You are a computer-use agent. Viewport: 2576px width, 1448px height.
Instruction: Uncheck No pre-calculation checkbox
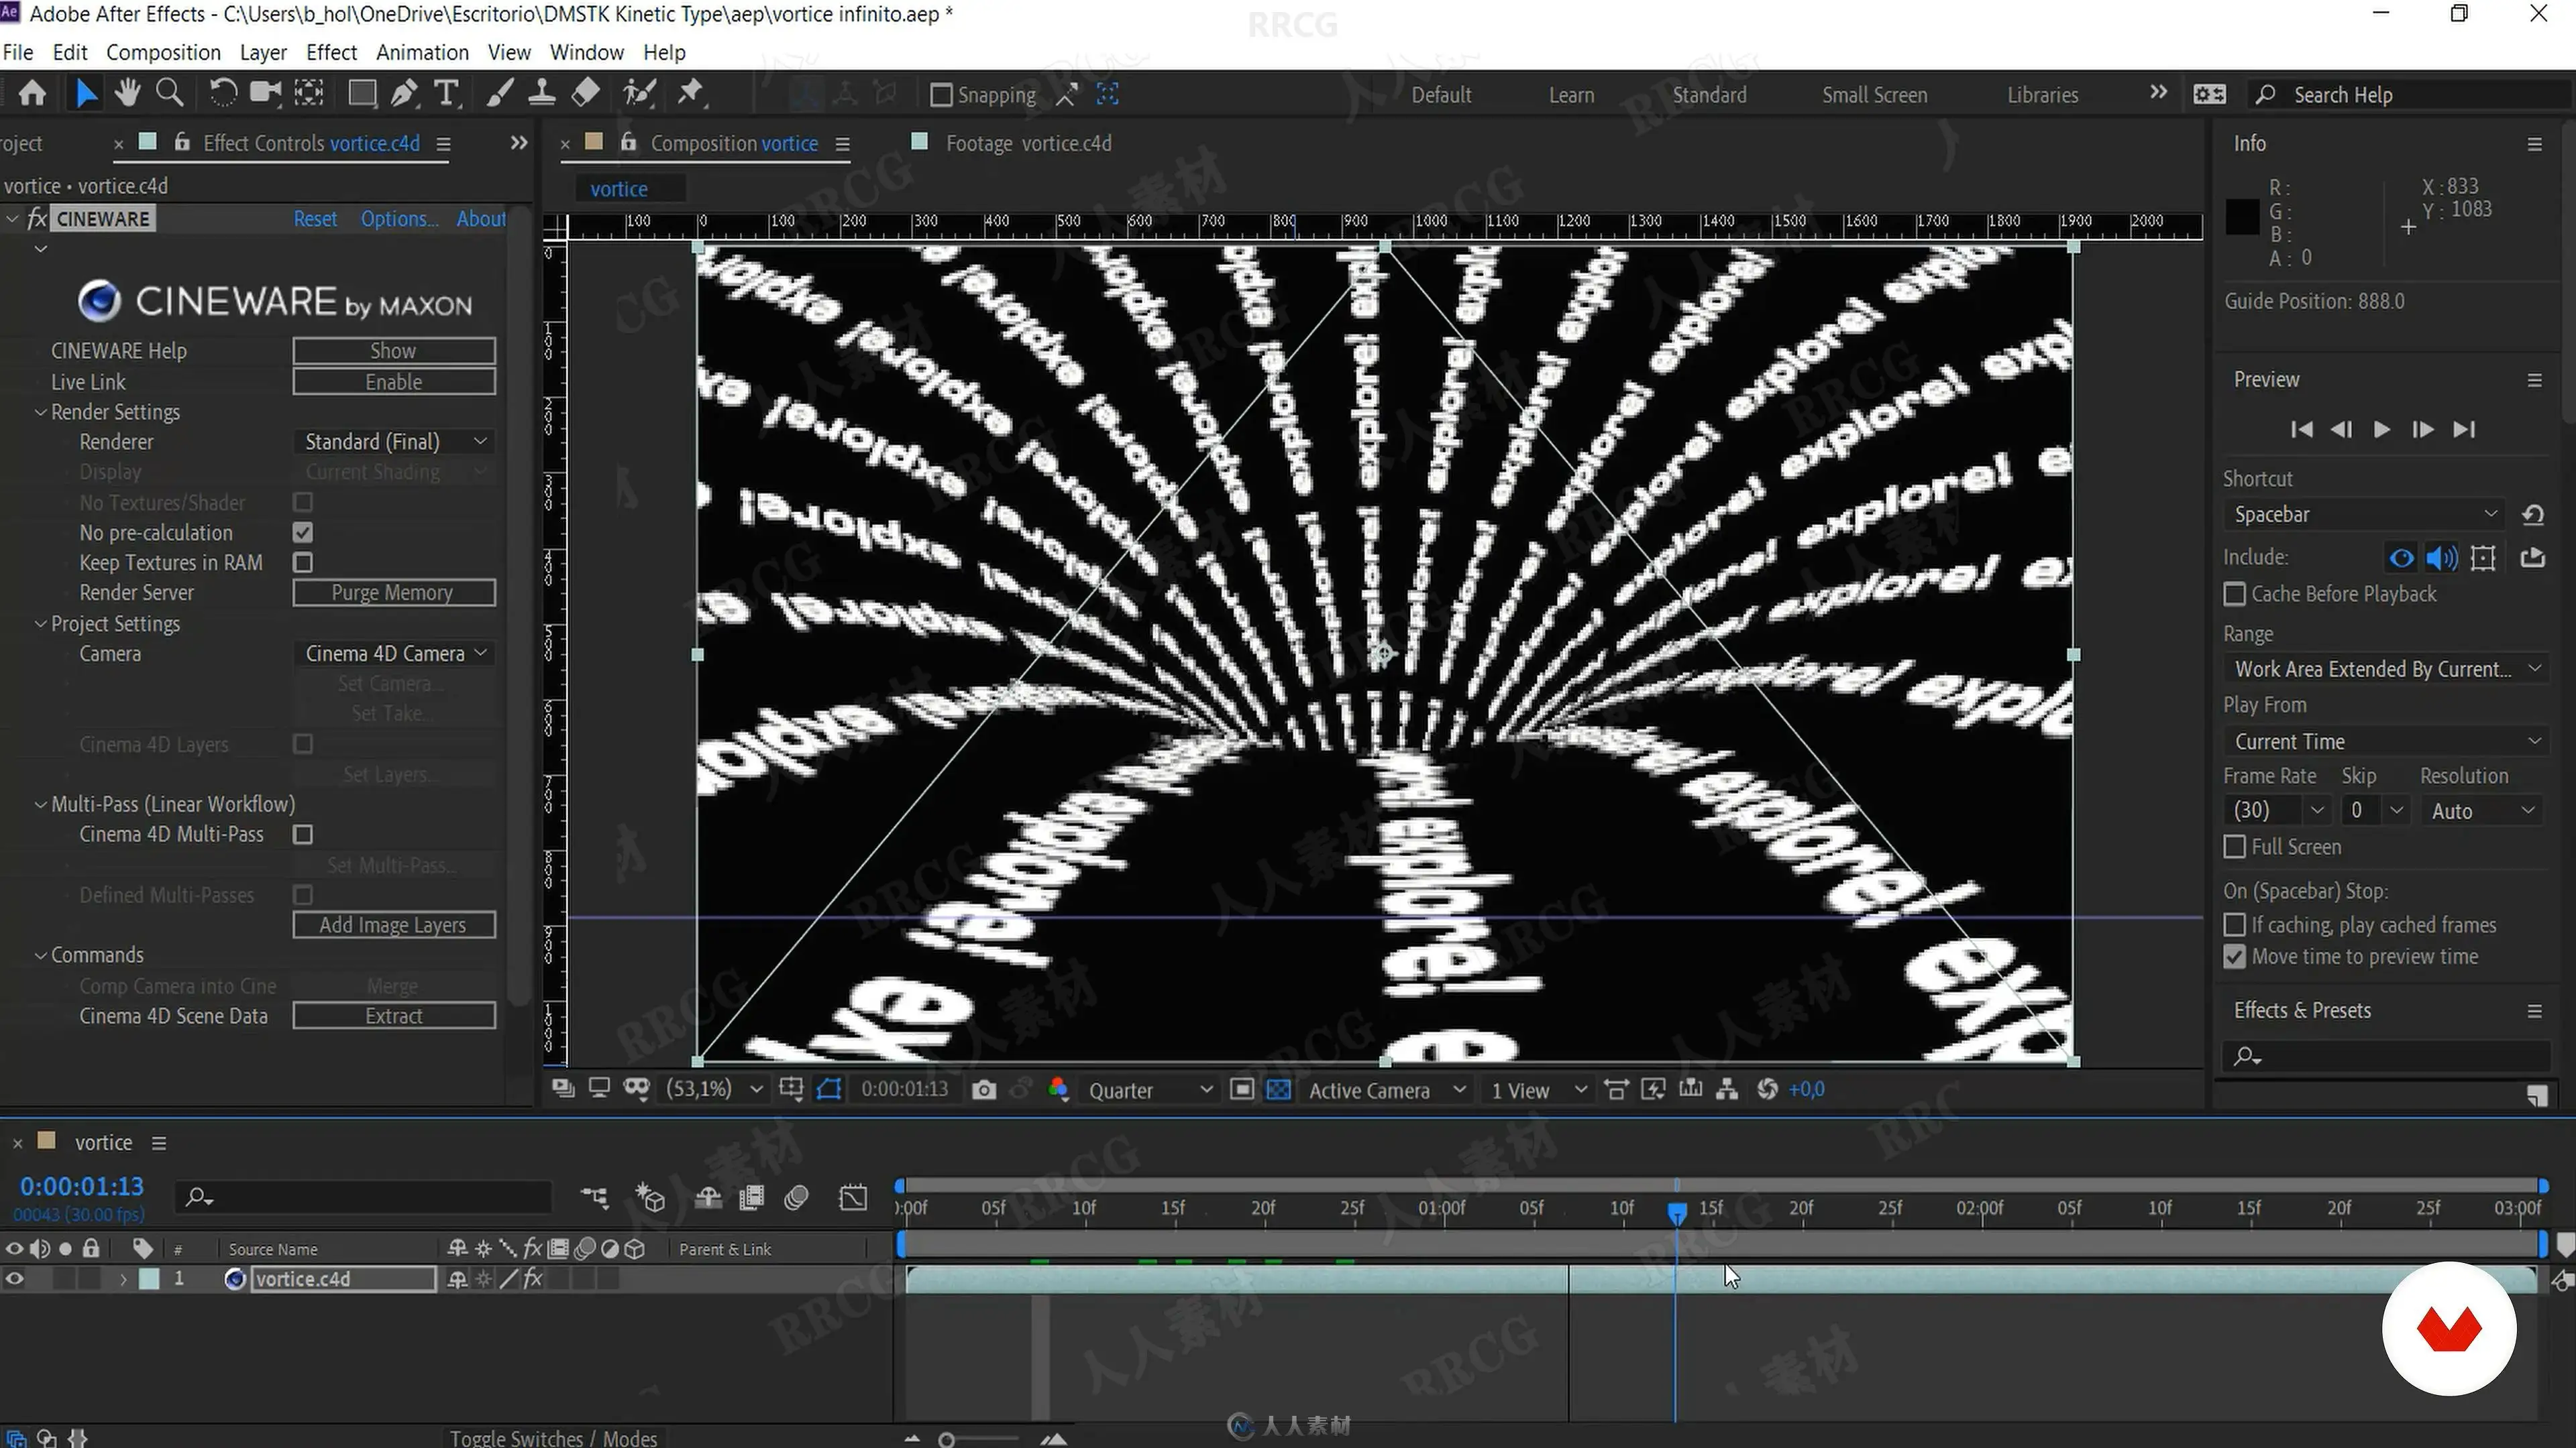(x=303, y=533)
